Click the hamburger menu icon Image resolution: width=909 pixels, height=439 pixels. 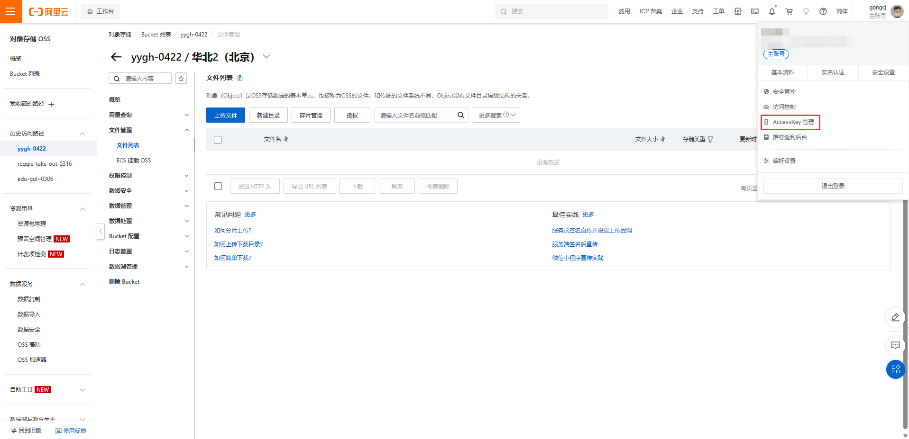coord(10,11)
